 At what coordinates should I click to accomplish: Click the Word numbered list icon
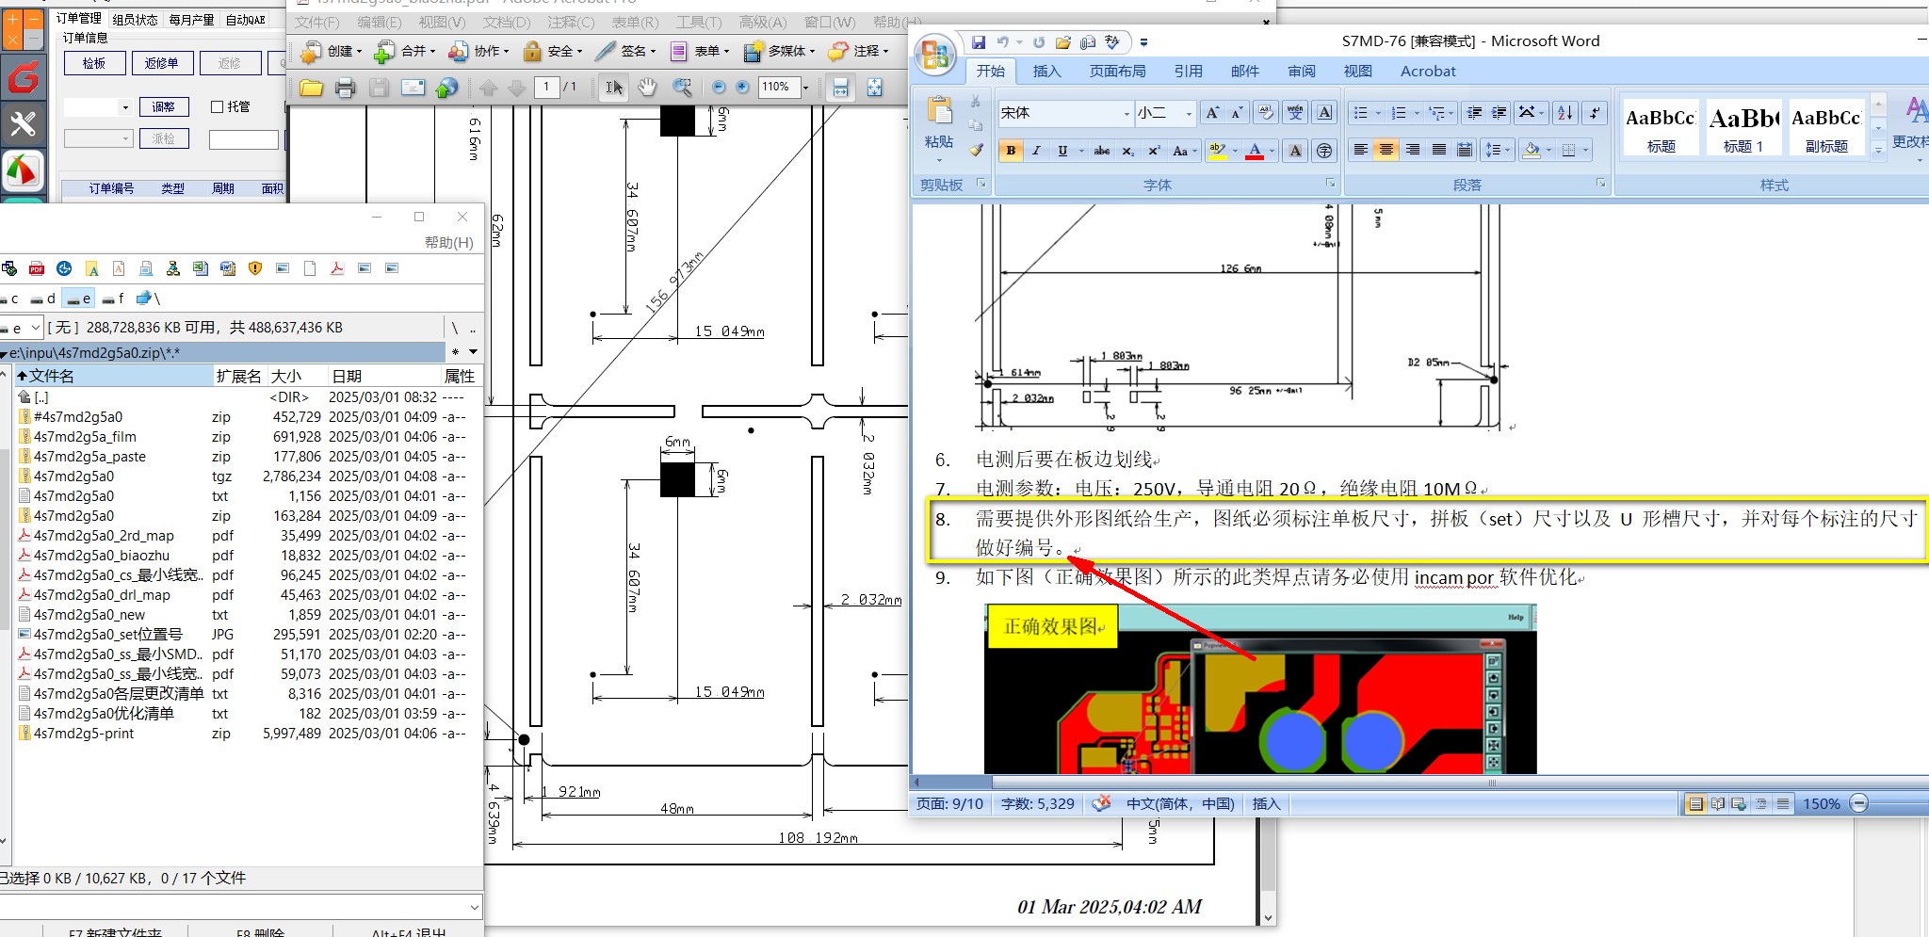1399,113
